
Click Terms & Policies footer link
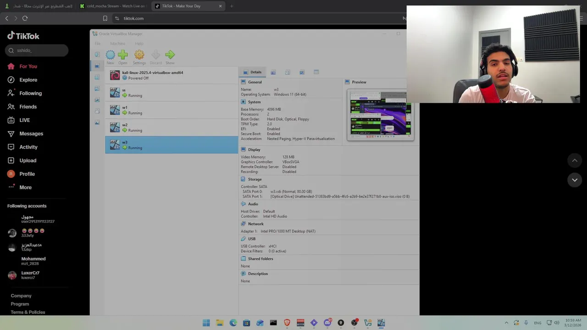[28, 312]
